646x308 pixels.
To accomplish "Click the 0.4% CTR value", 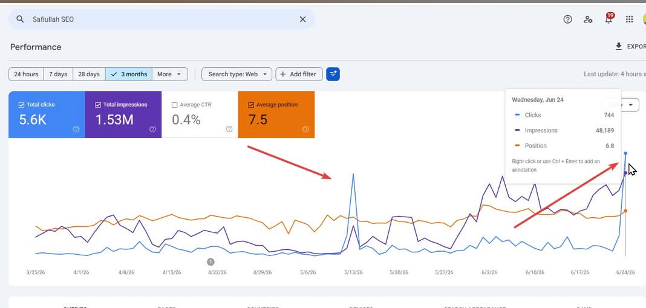I will (x=186, y=120).
